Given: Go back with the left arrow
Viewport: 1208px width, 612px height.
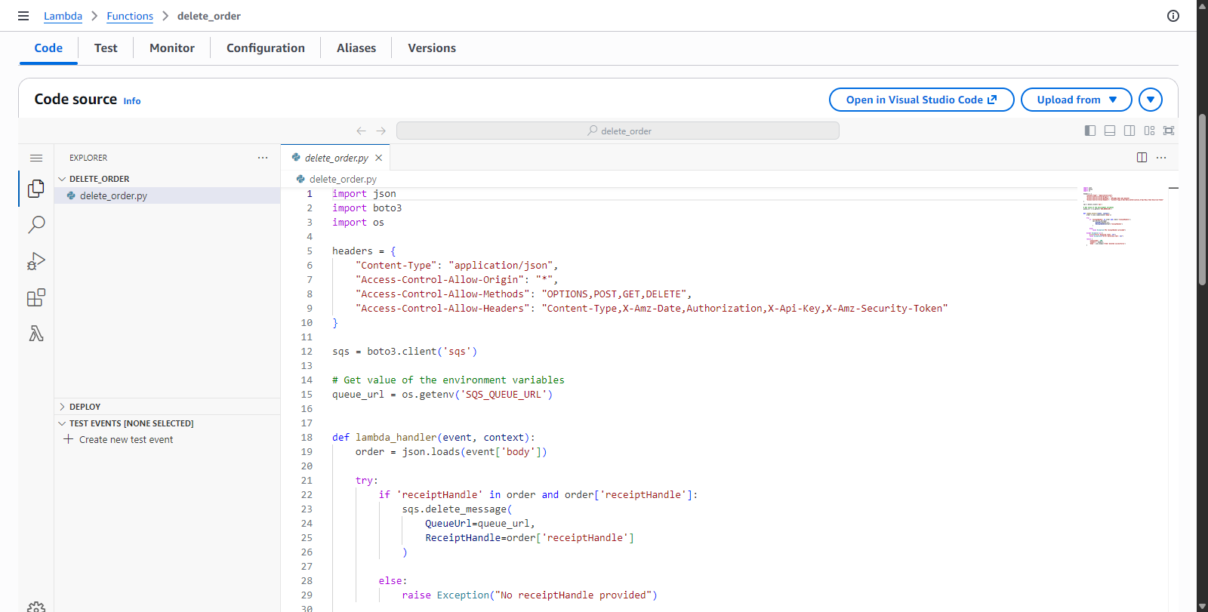Looking at the screenshot, I should pyautogui.click(x=361, y=131).
